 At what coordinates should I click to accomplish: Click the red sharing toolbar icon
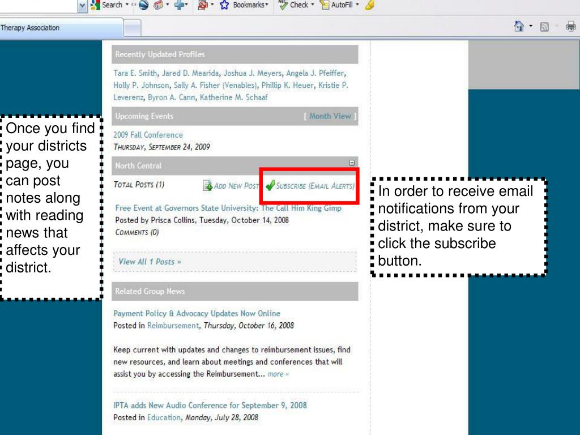[203, 5]
